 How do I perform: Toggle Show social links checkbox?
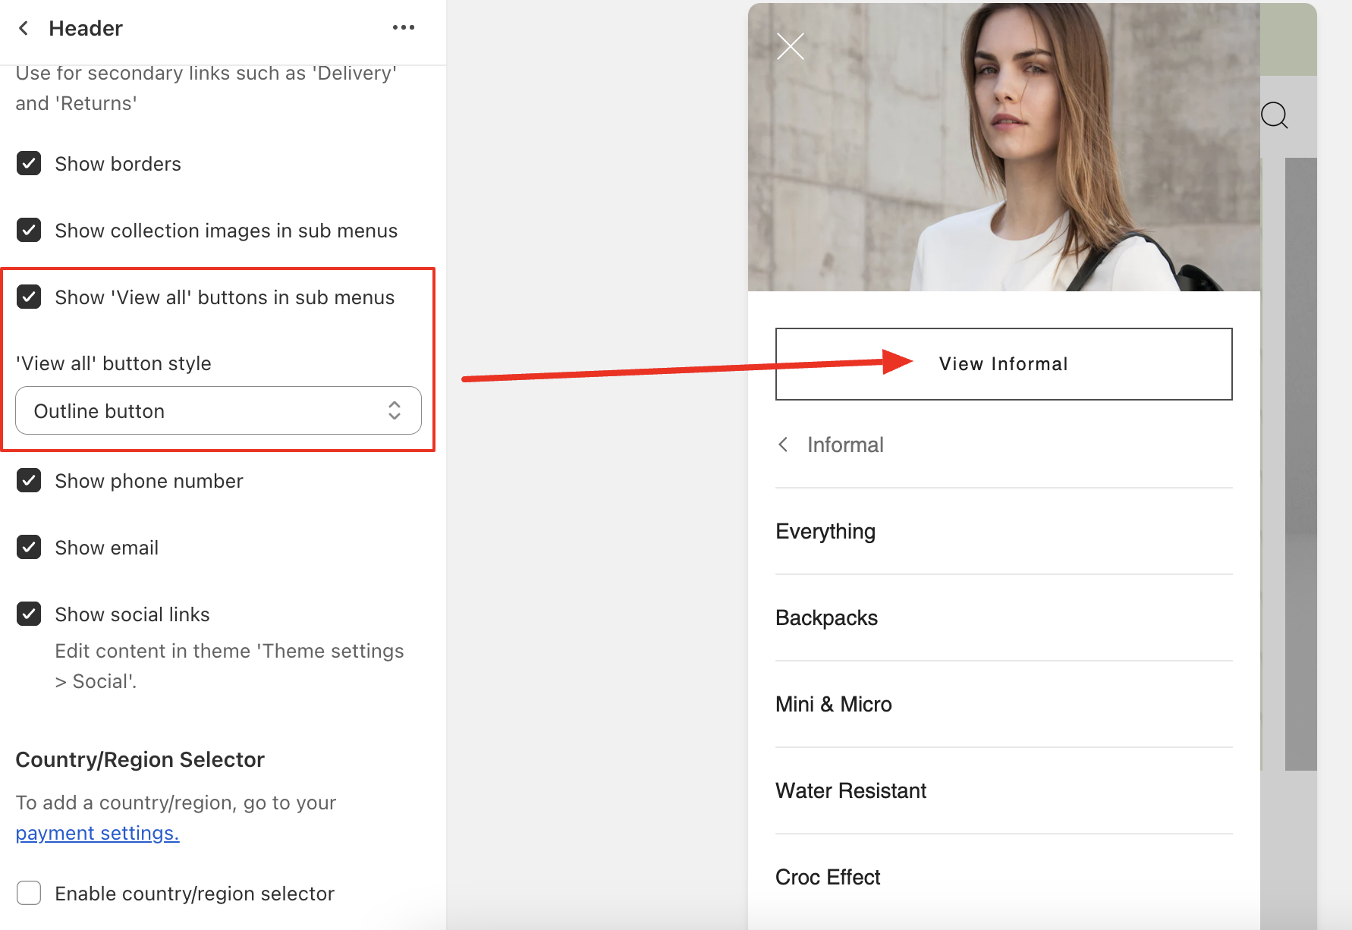click(29, 614)
